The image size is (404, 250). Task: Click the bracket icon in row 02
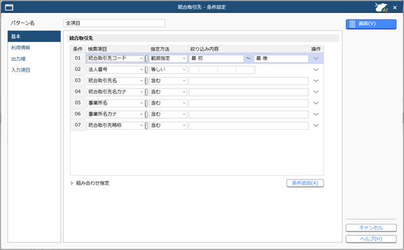146,70
